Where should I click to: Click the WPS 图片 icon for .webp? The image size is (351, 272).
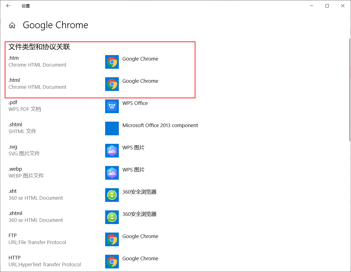[x=112, y=173]
